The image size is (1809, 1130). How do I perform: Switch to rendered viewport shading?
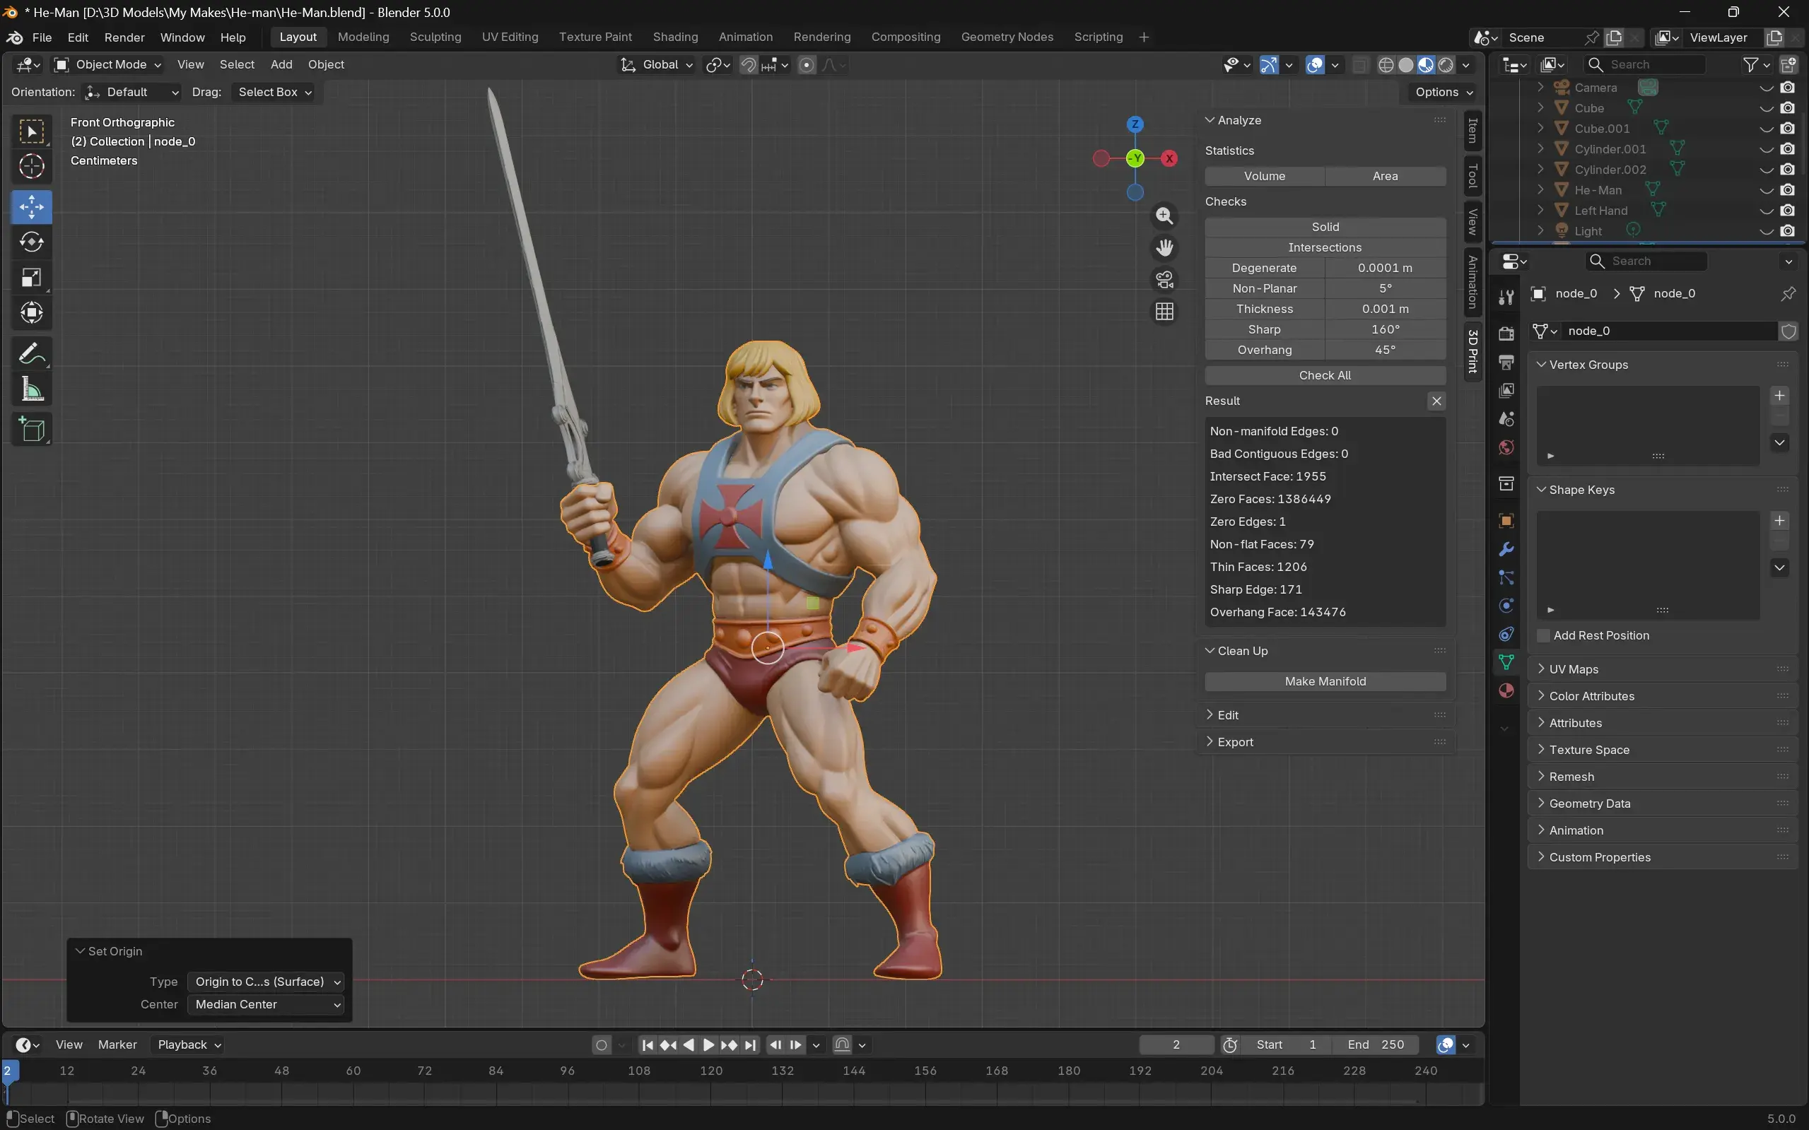tap(1446, 65)
